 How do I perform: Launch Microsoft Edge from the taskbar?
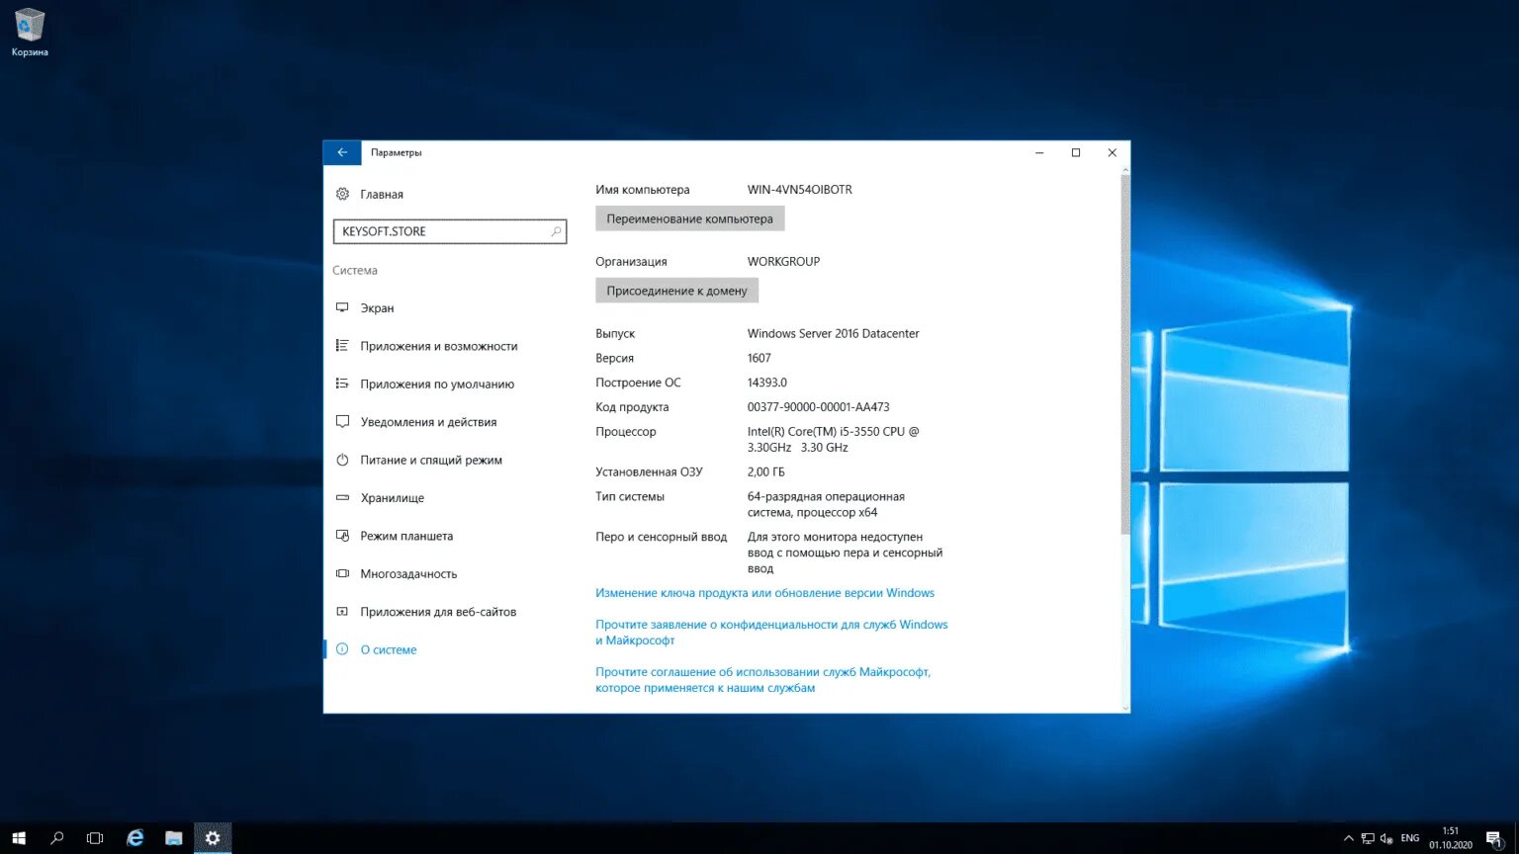coord(134,837)
